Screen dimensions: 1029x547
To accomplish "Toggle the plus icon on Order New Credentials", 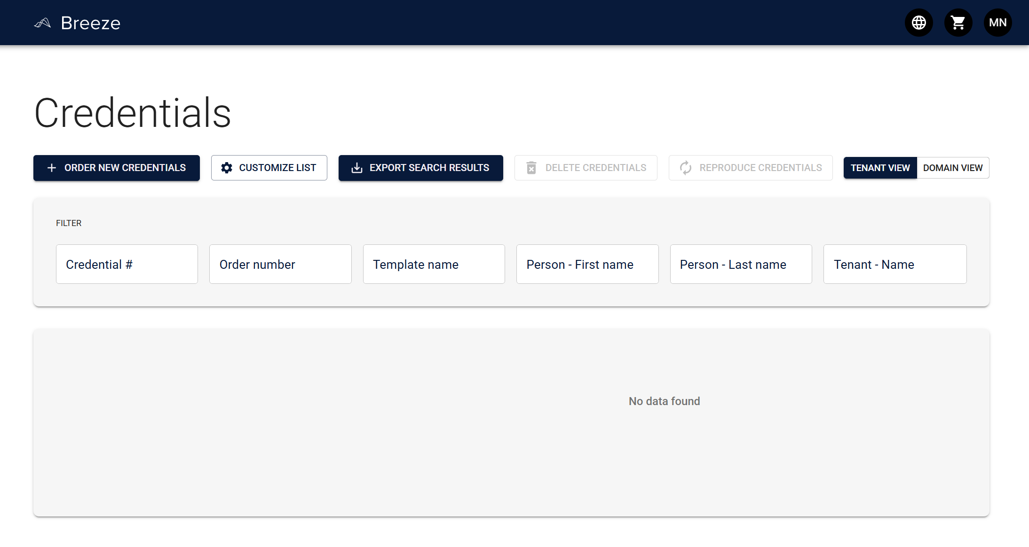I will (51, 168).
